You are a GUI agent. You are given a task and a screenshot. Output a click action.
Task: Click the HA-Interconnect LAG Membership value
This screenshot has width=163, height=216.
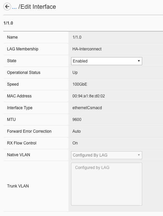[x=87, y=49]
